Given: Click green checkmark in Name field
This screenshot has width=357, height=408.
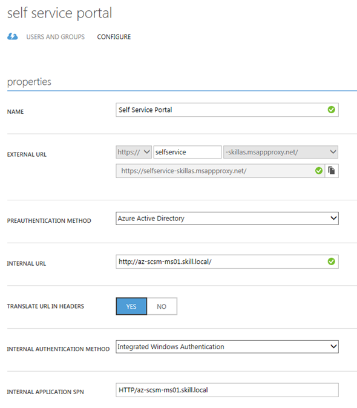Looking at the screenshot, I should tap(331, 110).
